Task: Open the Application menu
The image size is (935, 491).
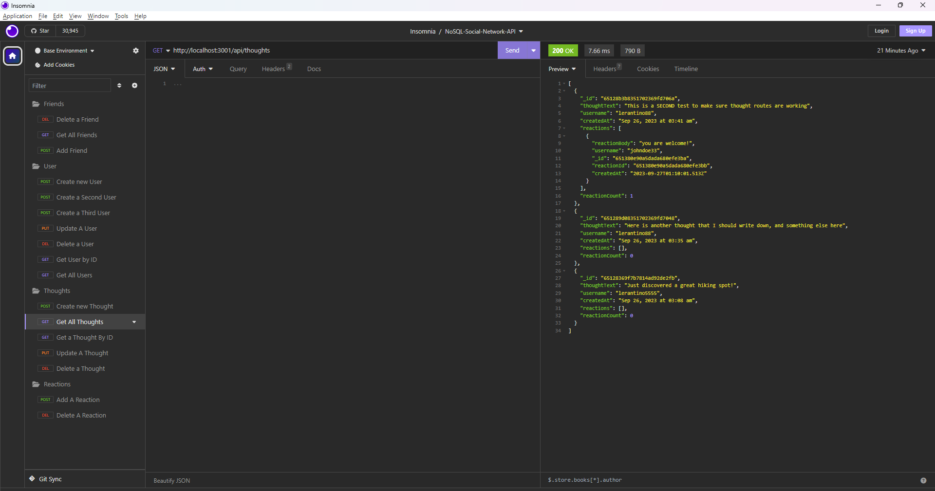Action: coord(18,16)
